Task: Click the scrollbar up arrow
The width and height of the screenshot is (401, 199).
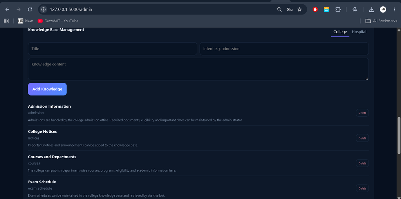Action: 399,30
